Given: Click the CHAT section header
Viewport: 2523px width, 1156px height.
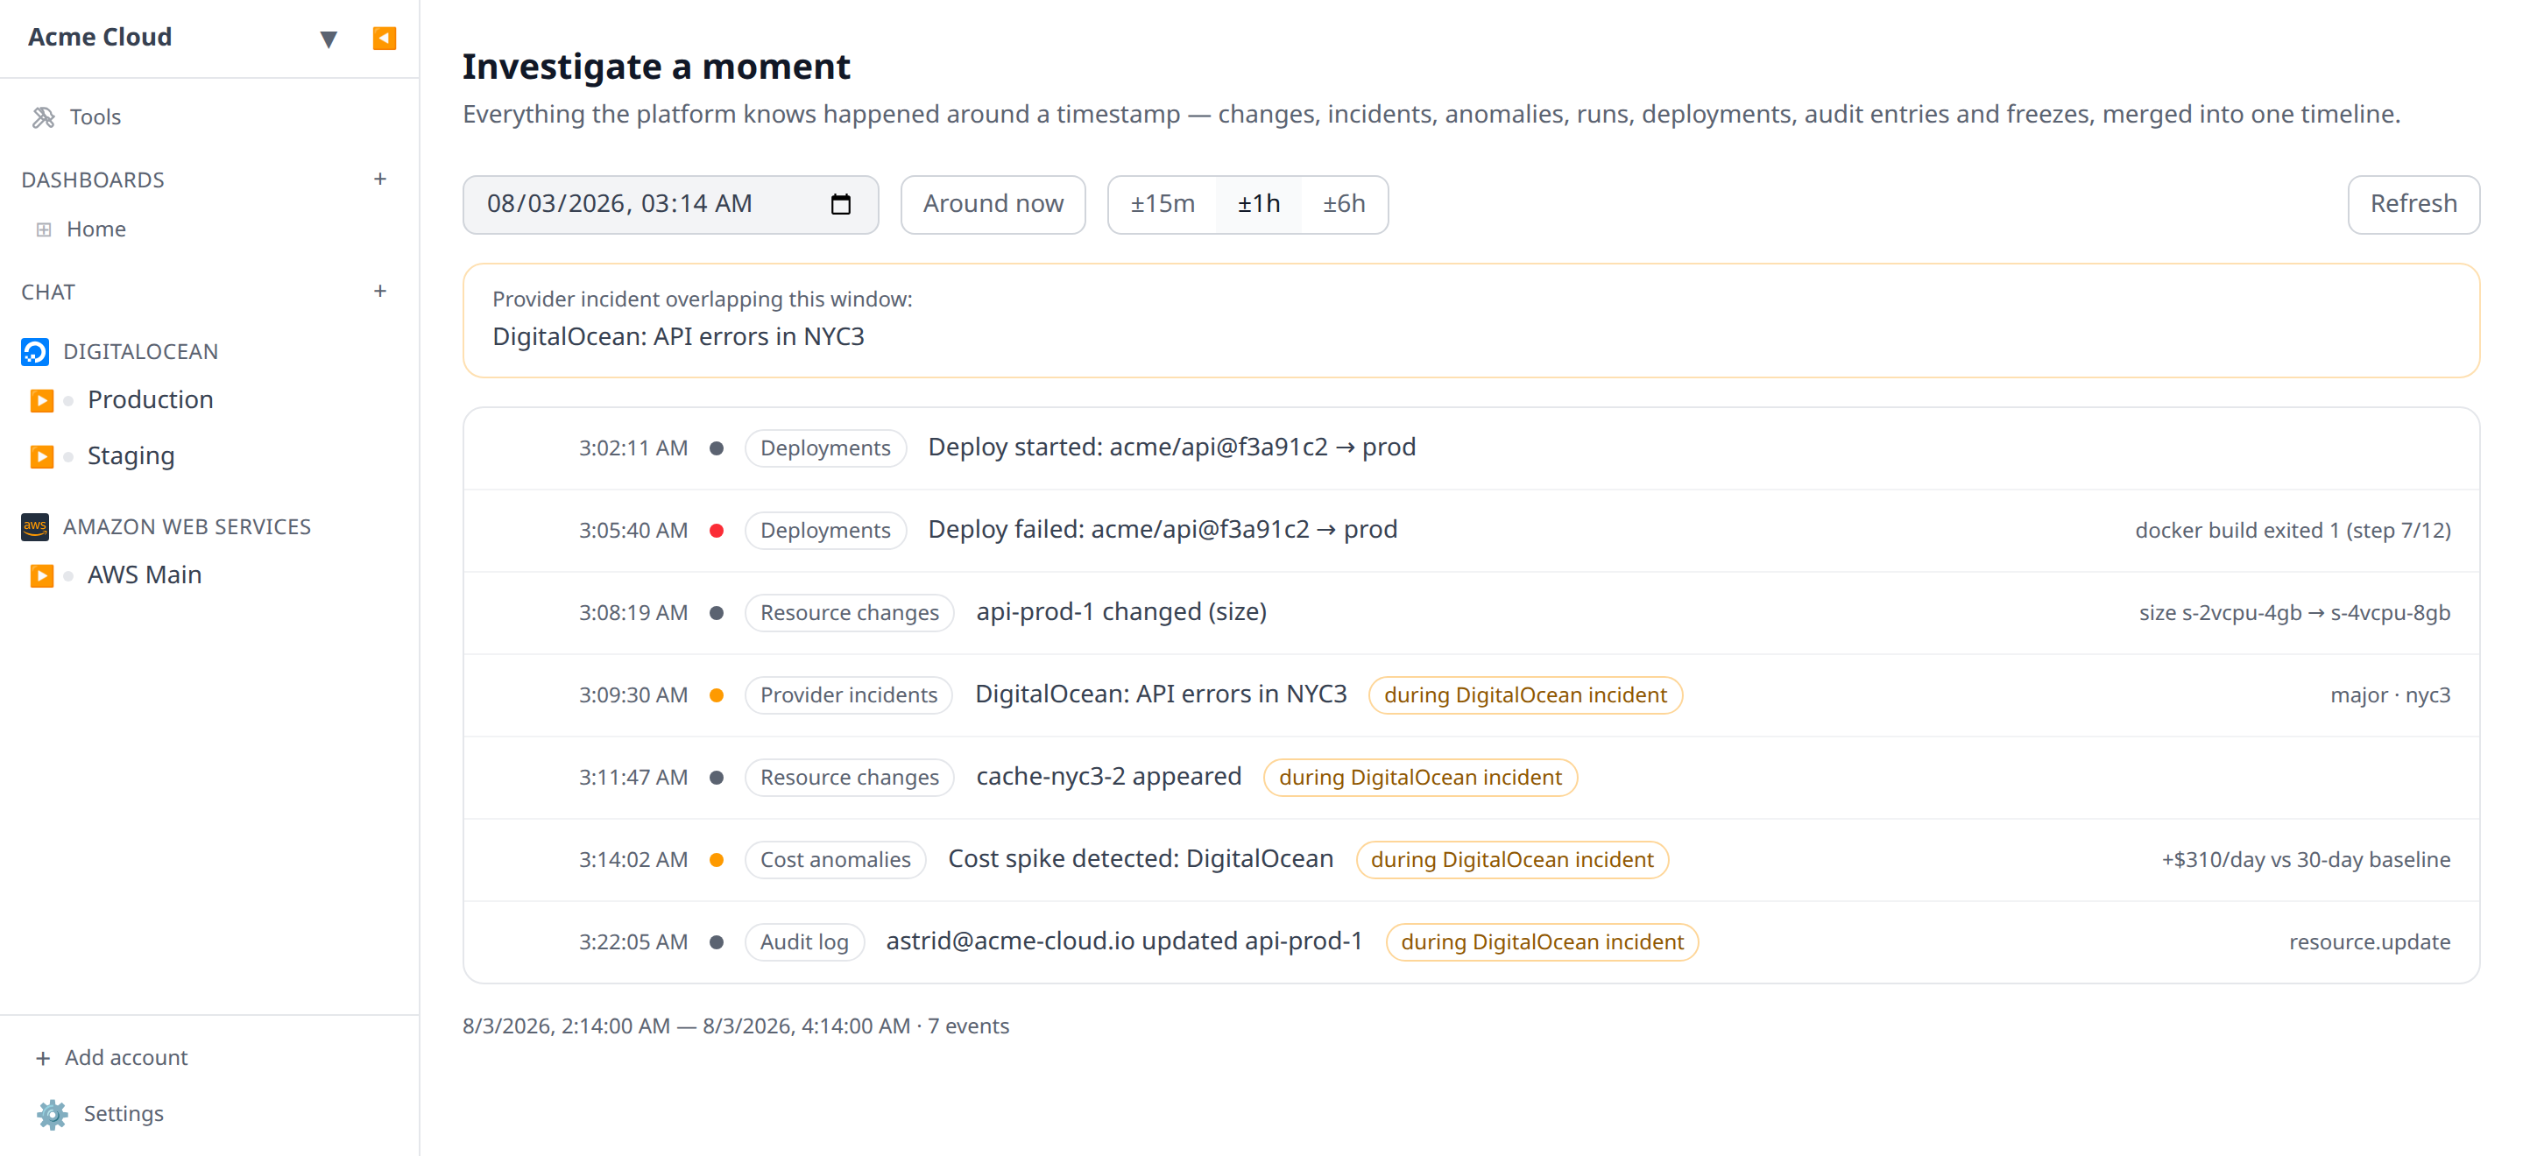Looking at the screenshot, I should coord(48,293).
